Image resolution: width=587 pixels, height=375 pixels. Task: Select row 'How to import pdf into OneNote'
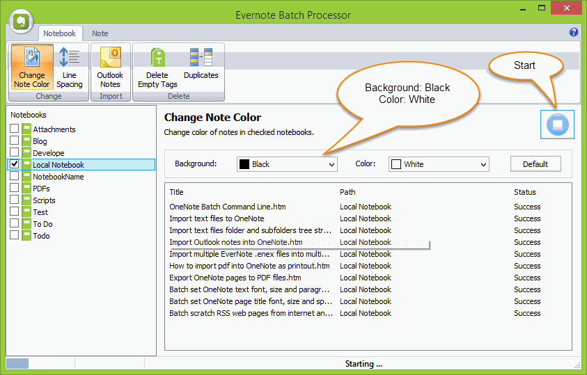(368, 266)
